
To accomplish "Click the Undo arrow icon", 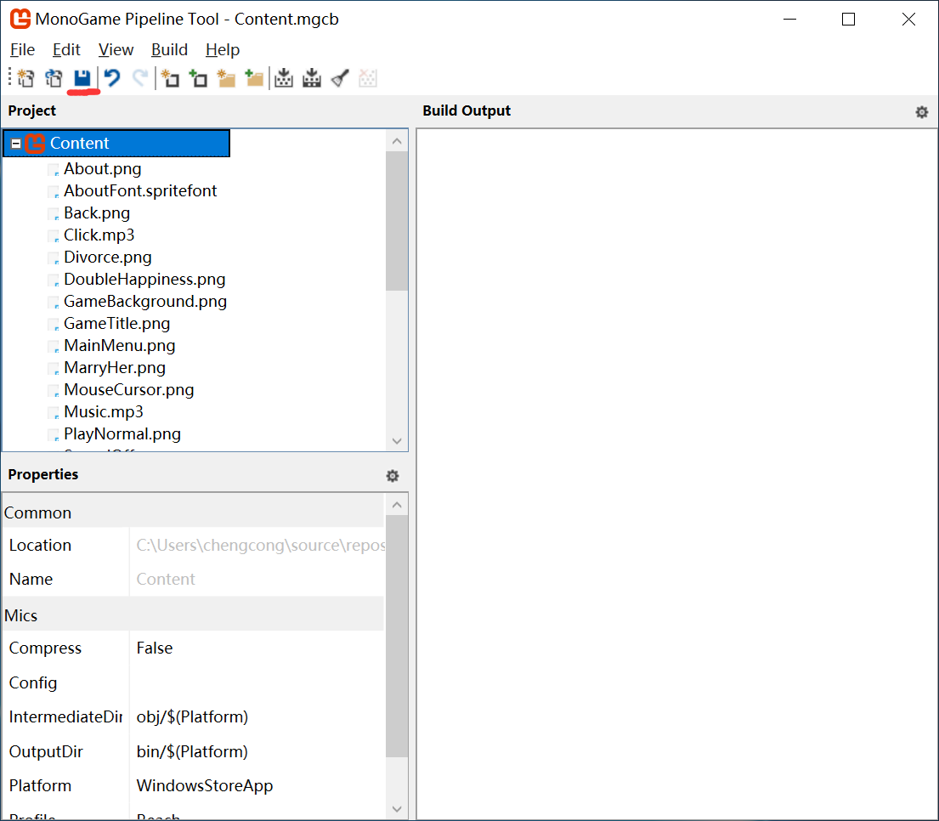I will [112, 79].
